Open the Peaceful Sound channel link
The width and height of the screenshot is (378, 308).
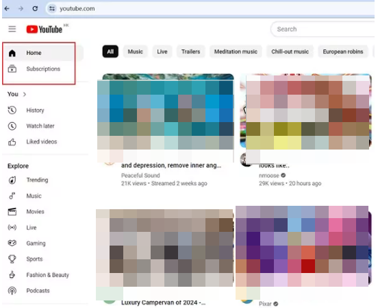[140, 176]
